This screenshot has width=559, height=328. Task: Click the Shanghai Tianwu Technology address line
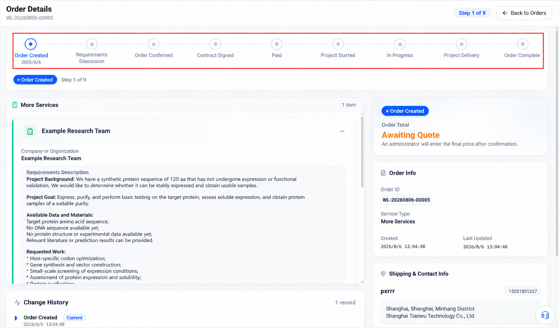pyautogui.click(x=430, y=316)
